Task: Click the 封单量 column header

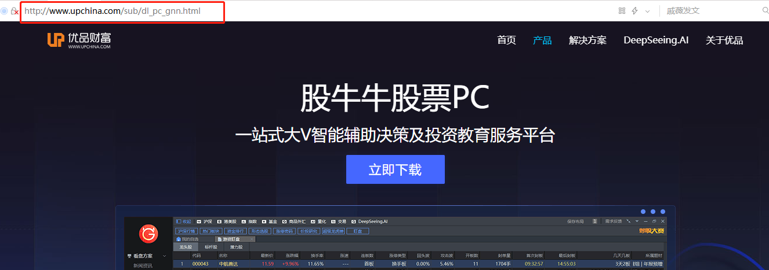Action: [x=505, y=255]
